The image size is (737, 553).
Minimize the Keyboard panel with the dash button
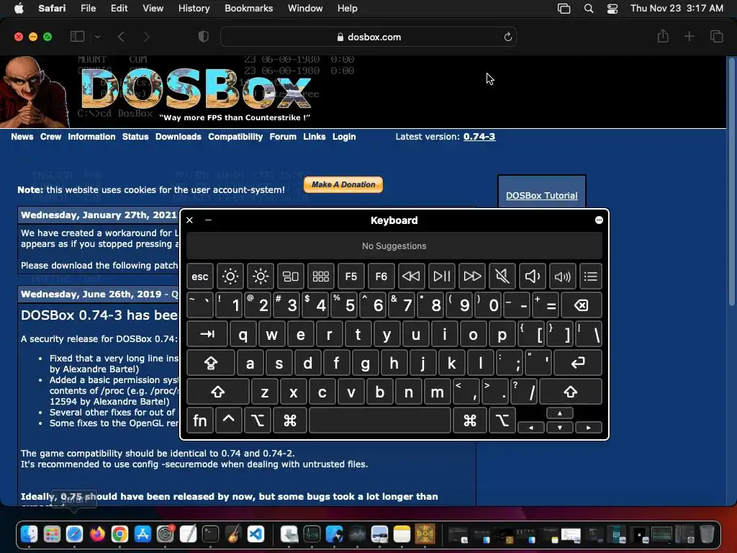(208, 220)
